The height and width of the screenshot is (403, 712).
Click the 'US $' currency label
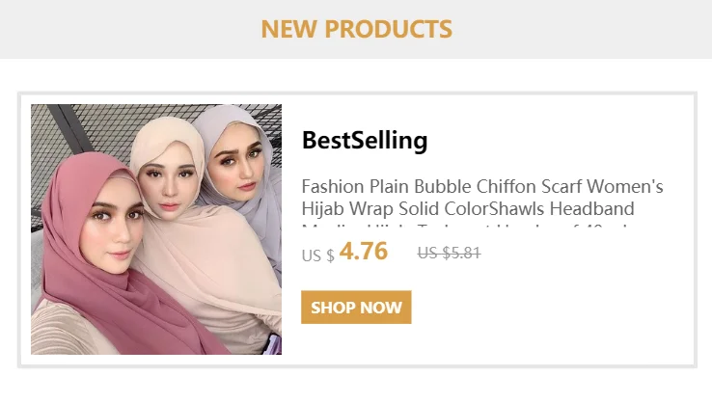click(x=317, y=256)
